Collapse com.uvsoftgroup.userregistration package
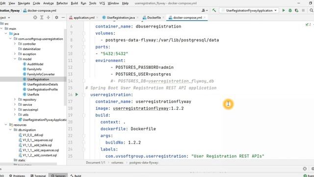 [10, 39]
